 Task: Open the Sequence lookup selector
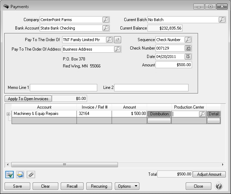pyautogui.click(x=188, y=40)
